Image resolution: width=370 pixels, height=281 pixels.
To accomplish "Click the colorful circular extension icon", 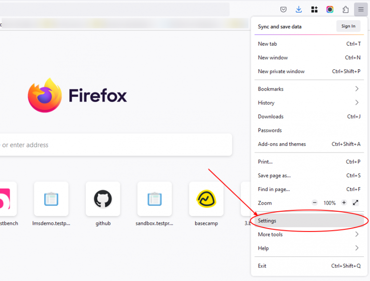I will pos(330,10).
